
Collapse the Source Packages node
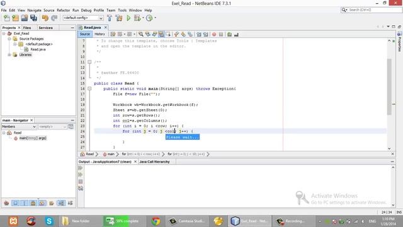[x=9, y=39]
